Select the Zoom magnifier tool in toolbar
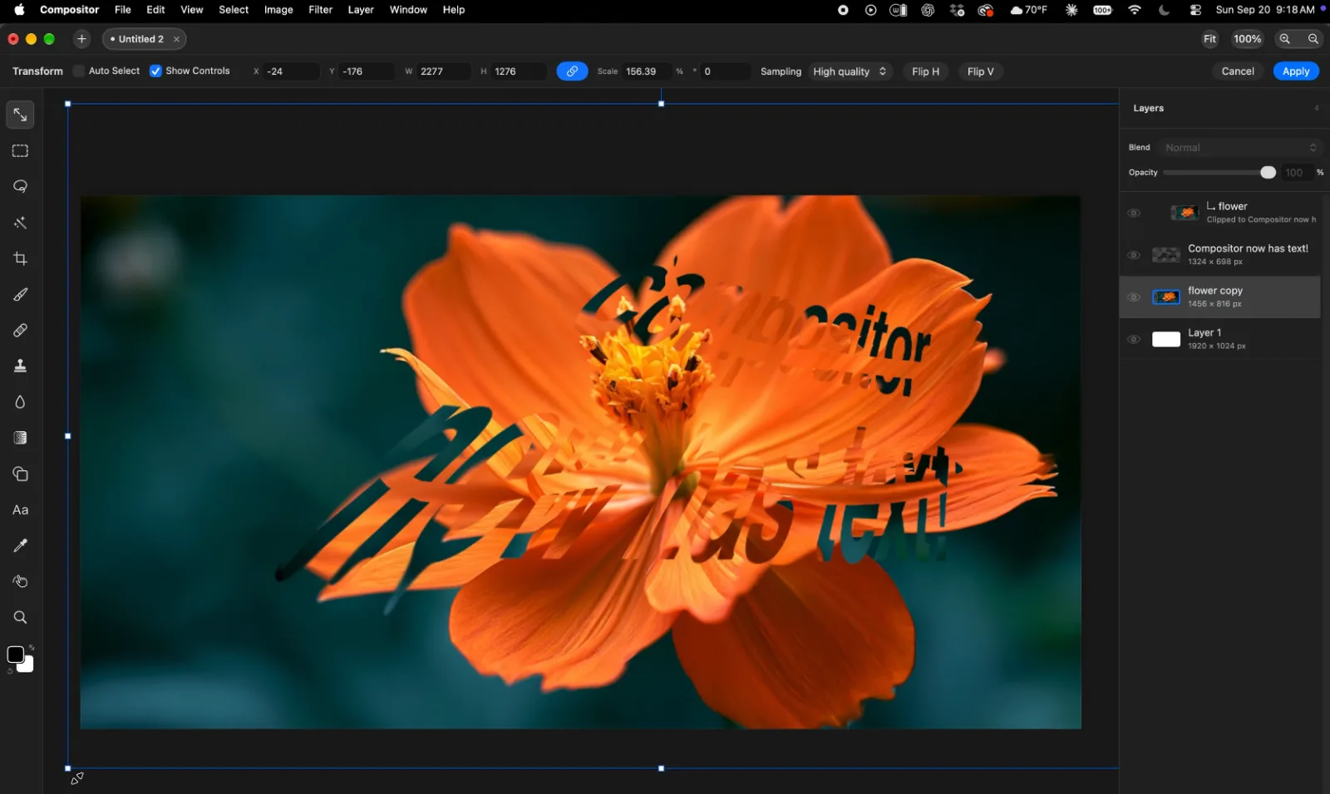Viewport: 1330px width, 794px height. (x=20, y=617)
